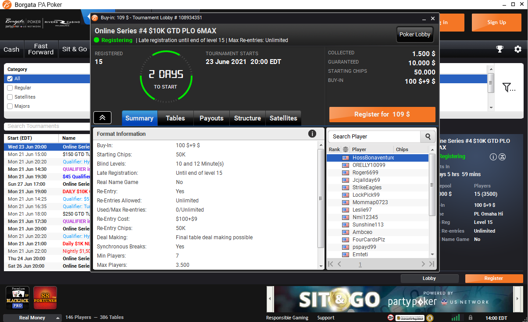Sort player list by Chips column
The width and height of the screenshot is (528, 322).
pos(411,149)
